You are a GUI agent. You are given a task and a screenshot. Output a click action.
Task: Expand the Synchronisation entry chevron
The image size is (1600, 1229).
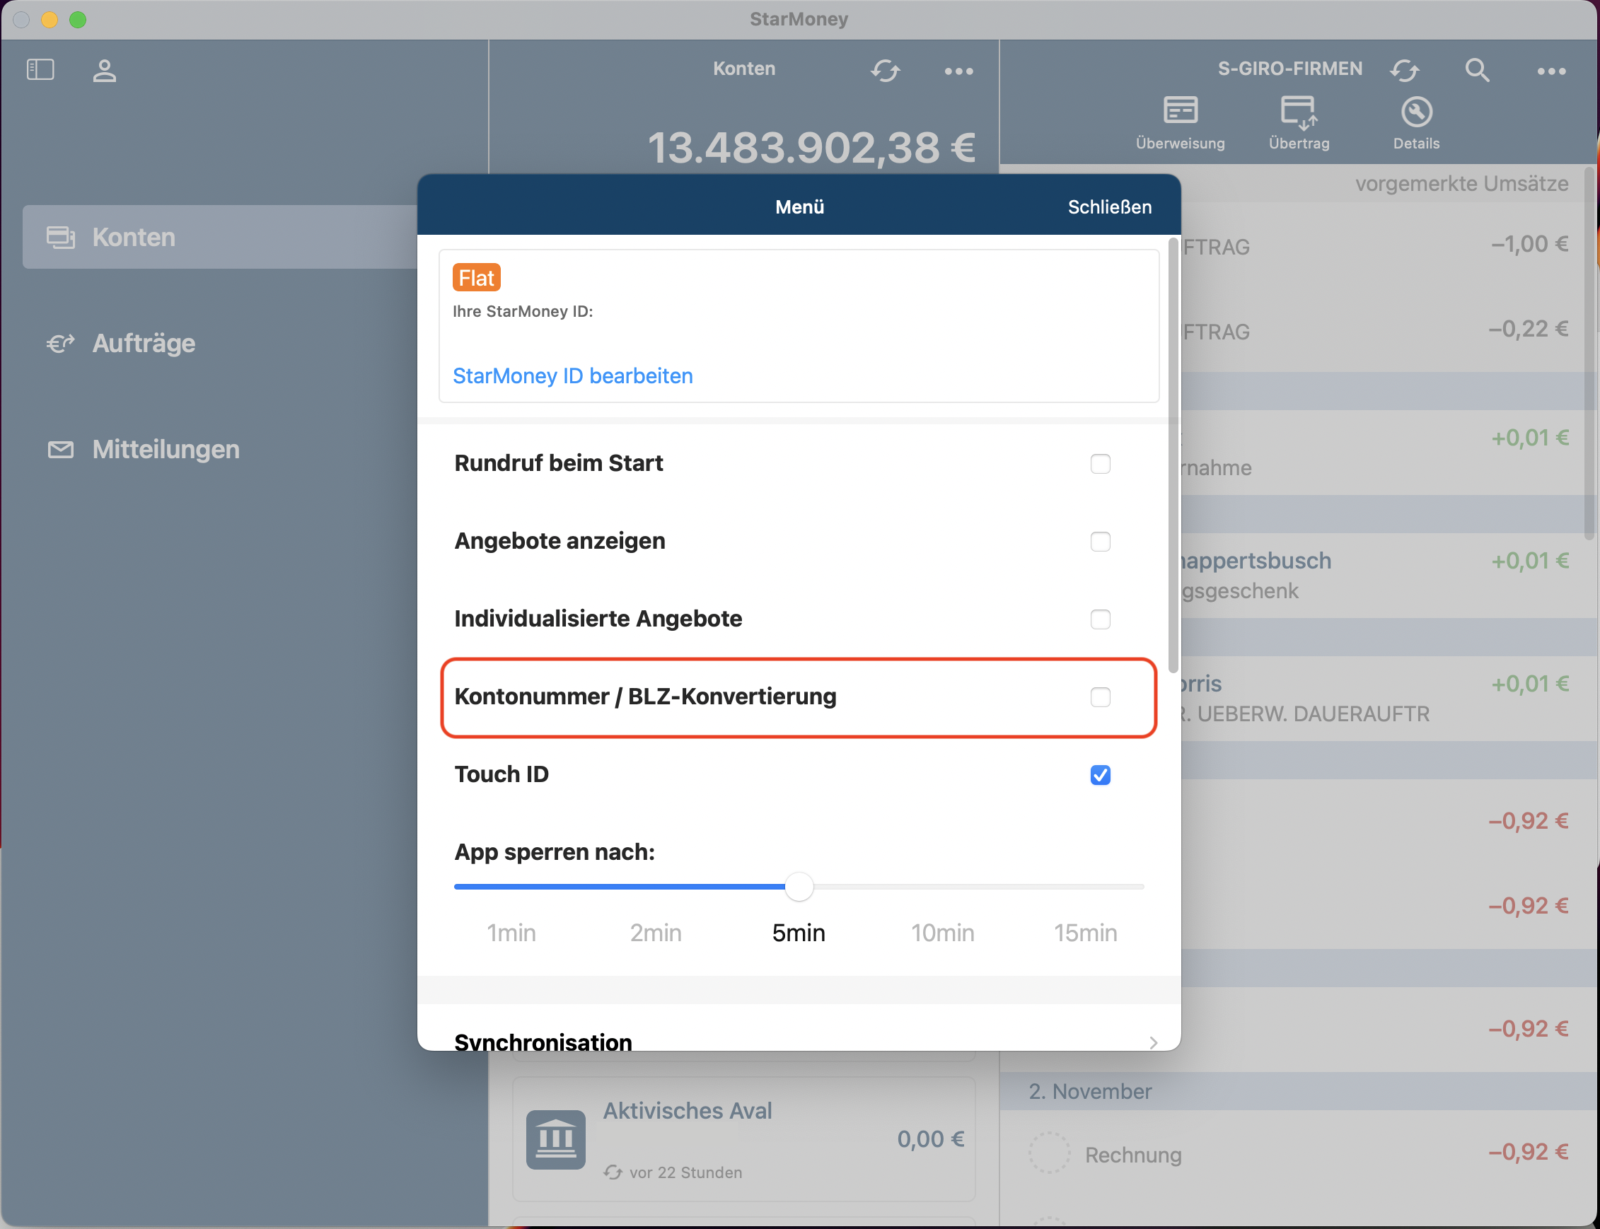click(1153, 1042)
